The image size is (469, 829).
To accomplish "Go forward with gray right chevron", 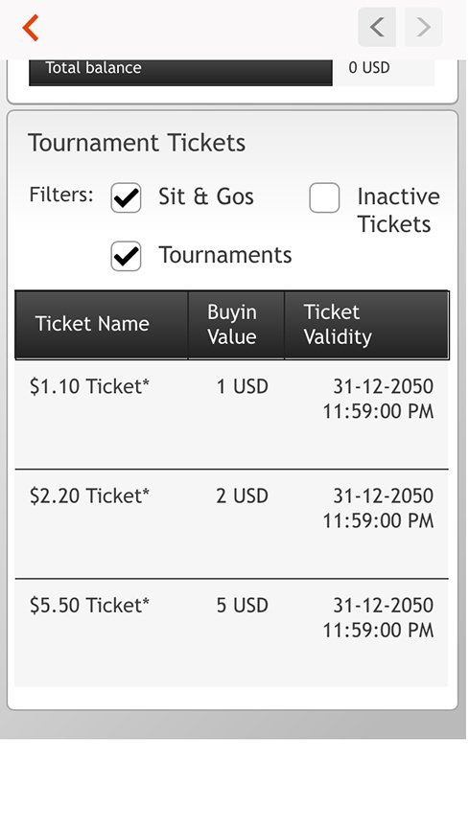I will (x=424, y=27).
